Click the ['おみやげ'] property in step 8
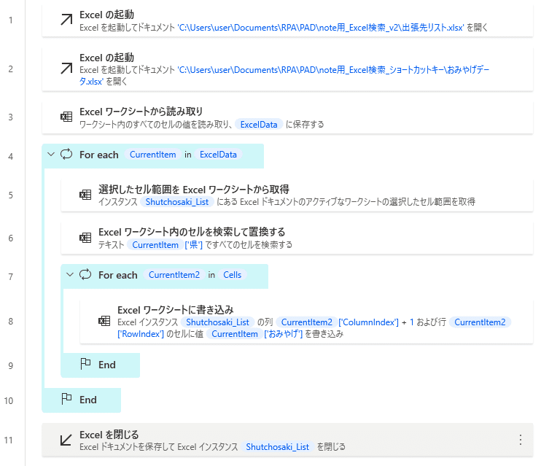Screen dimensions: 541x466 (x=284, y=334)
